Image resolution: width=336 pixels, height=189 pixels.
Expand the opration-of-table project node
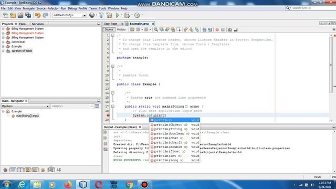point(3,51)
